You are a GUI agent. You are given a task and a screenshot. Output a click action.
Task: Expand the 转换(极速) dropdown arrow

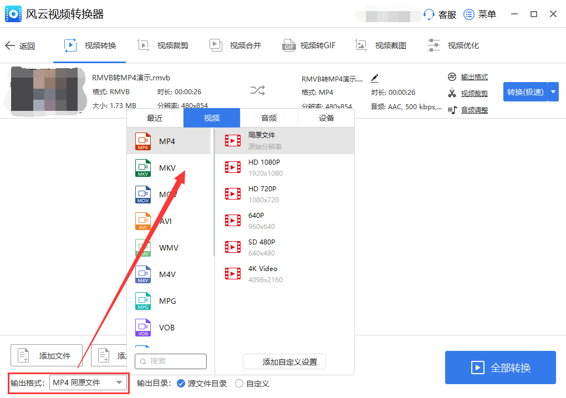(553, 92)
